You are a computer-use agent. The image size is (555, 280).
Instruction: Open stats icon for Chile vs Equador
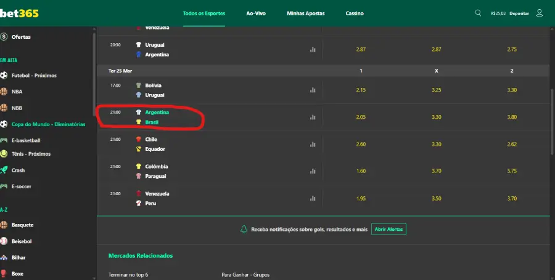313,145
